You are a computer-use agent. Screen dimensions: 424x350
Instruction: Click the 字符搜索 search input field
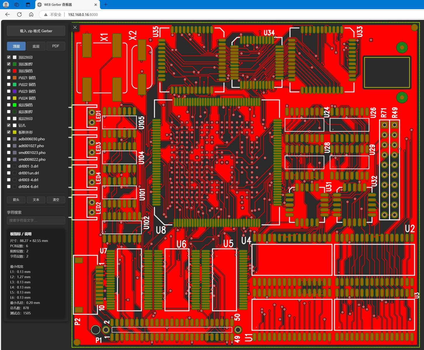click(36, 220)
